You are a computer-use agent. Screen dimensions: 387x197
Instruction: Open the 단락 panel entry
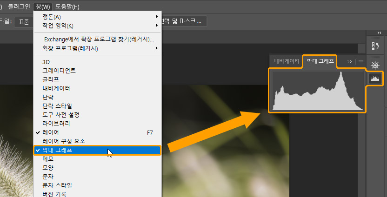(x=97, y=97)
